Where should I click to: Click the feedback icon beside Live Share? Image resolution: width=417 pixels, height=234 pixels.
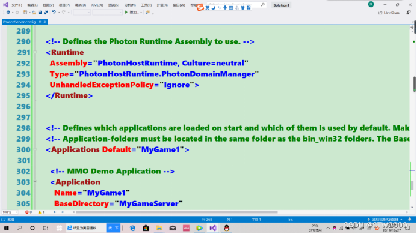click(409, 13)
